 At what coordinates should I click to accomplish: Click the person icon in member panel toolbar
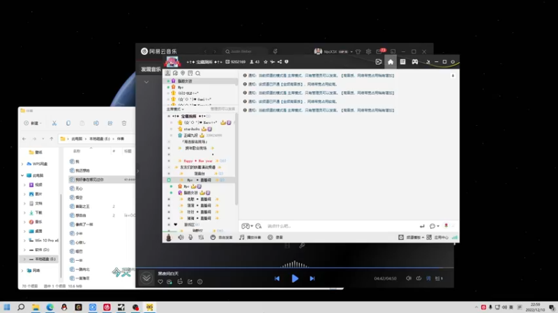pos(167,73)
